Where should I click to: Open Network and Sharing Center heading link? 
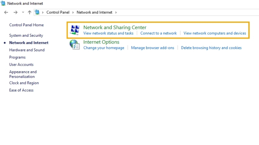coord(115,27)
